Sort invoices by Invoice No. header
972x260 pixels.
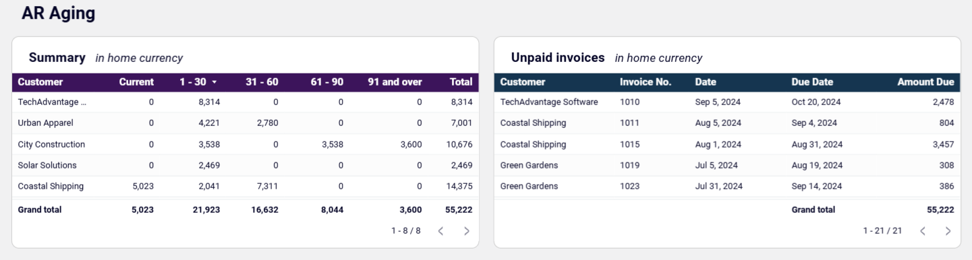tap(646, 82)
